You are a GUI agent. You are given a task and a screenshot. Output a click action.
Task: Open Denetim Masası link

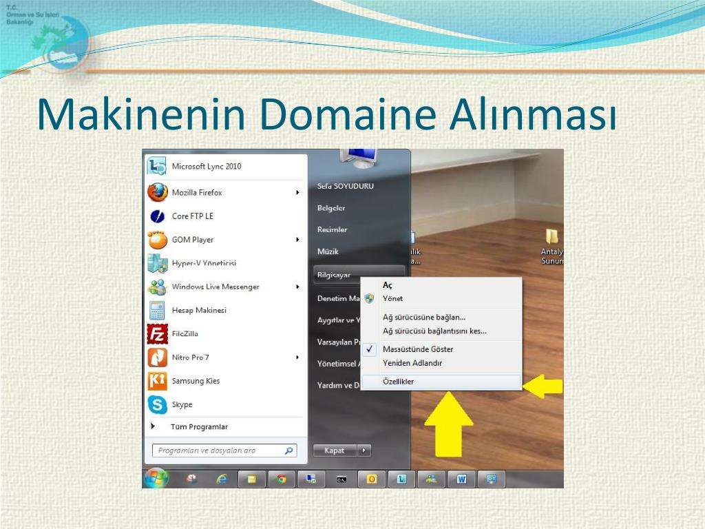(338, 299)
